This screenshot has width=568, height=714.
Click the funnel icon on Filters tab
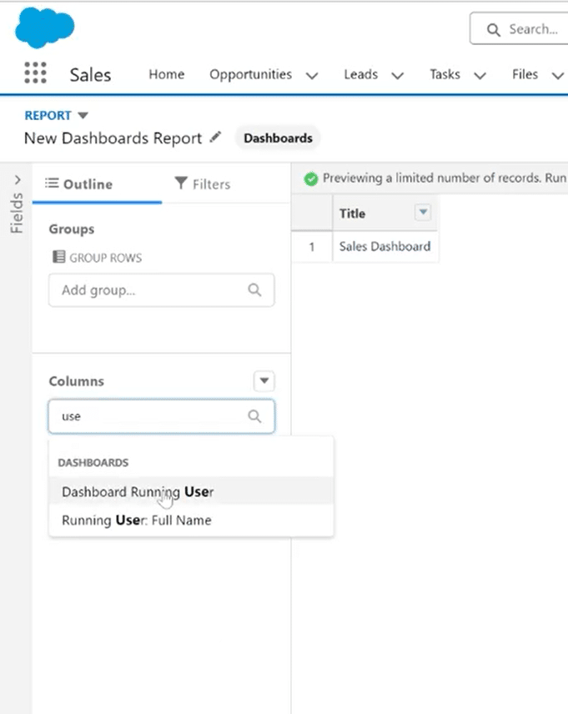tap(181, 183)
